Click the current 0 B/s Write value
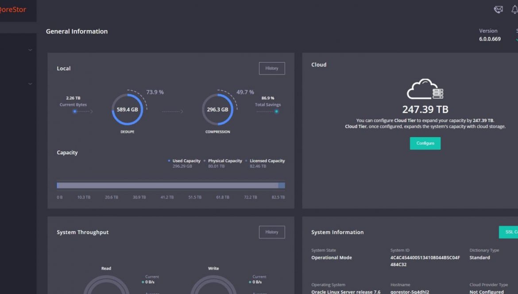Screen dimensions: 518x294 click(x=257, y=282)
